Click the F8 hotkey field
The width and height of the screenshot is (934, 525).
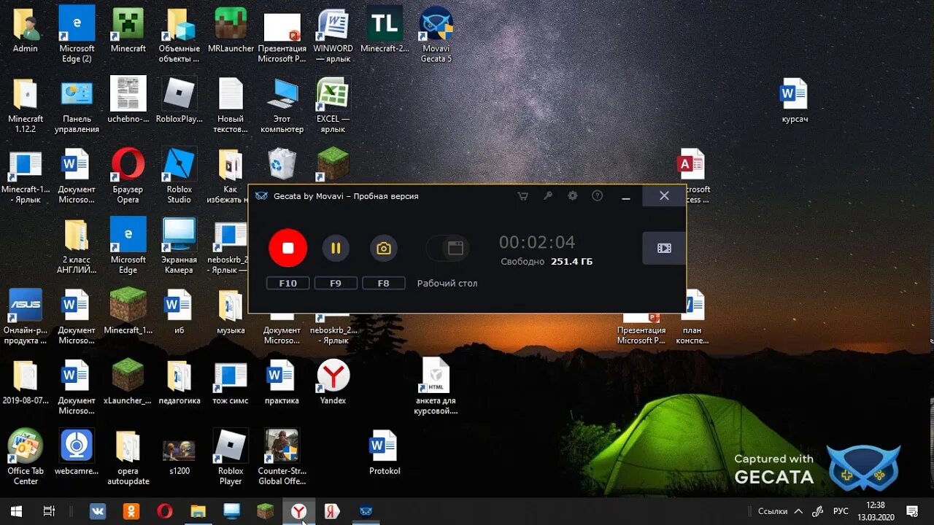[383, 283]
